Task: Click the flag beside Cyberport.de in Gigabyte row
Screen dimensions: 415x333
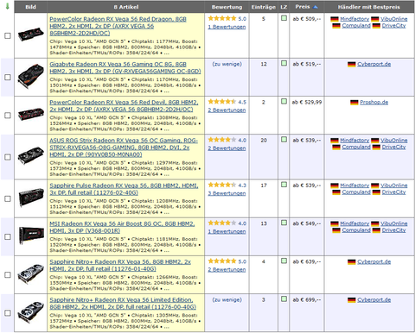Action: tap(352, 64)
